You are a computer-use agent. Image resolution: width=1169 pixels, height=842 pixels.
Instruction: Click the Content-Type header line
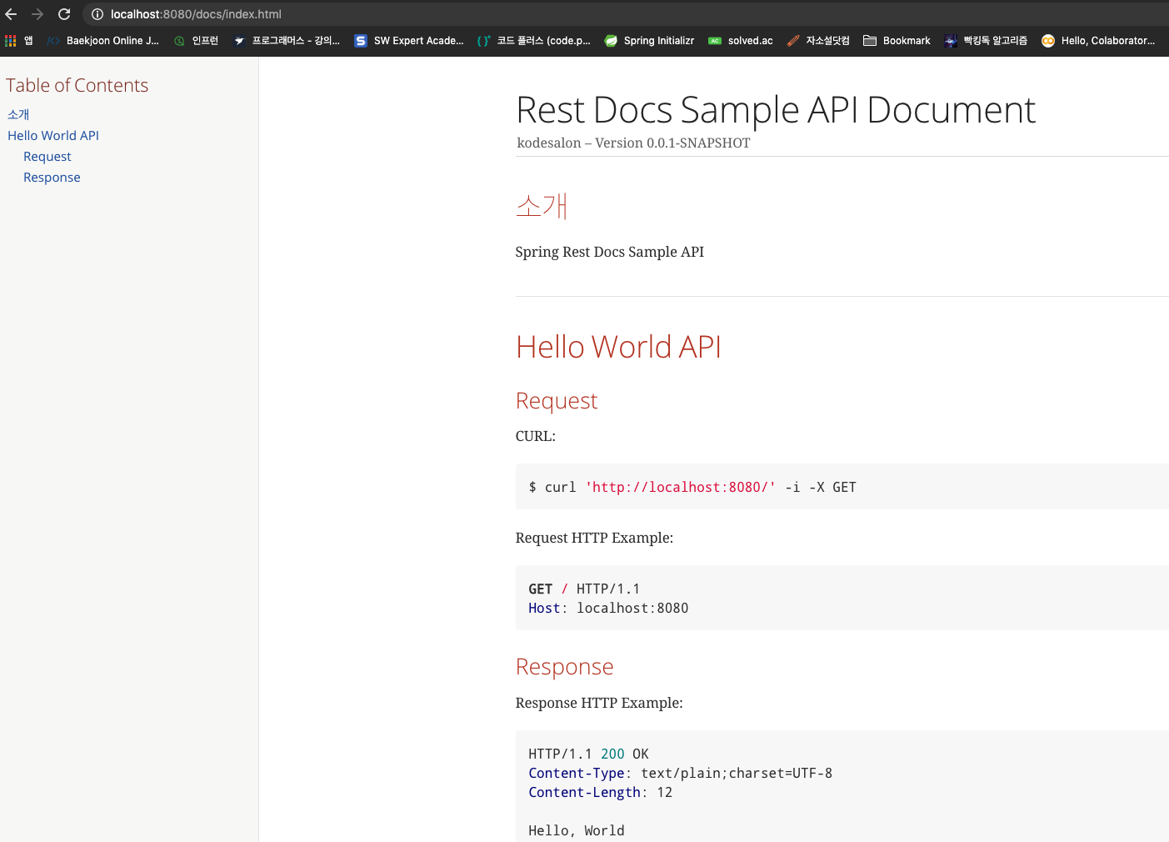[680, 773]
